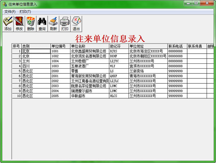Click address cell 青海市XXXXXXX号
216x163 pixels.
[x=148, y=76]
